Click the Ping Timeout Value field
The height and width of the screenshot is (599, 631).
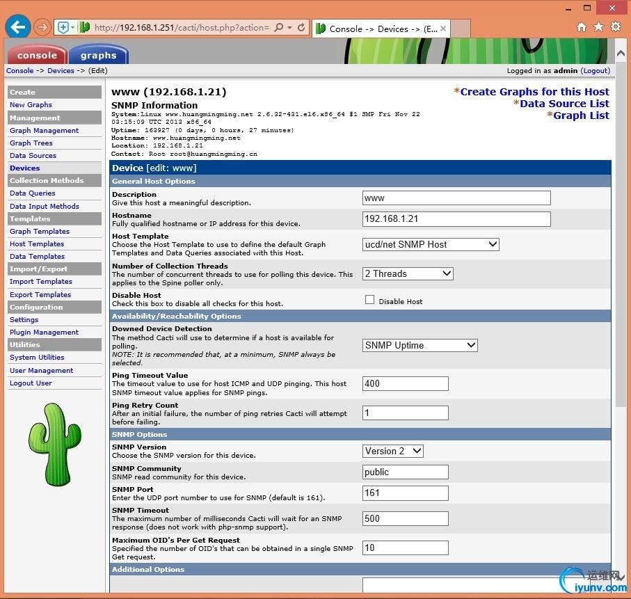[405, 383]
